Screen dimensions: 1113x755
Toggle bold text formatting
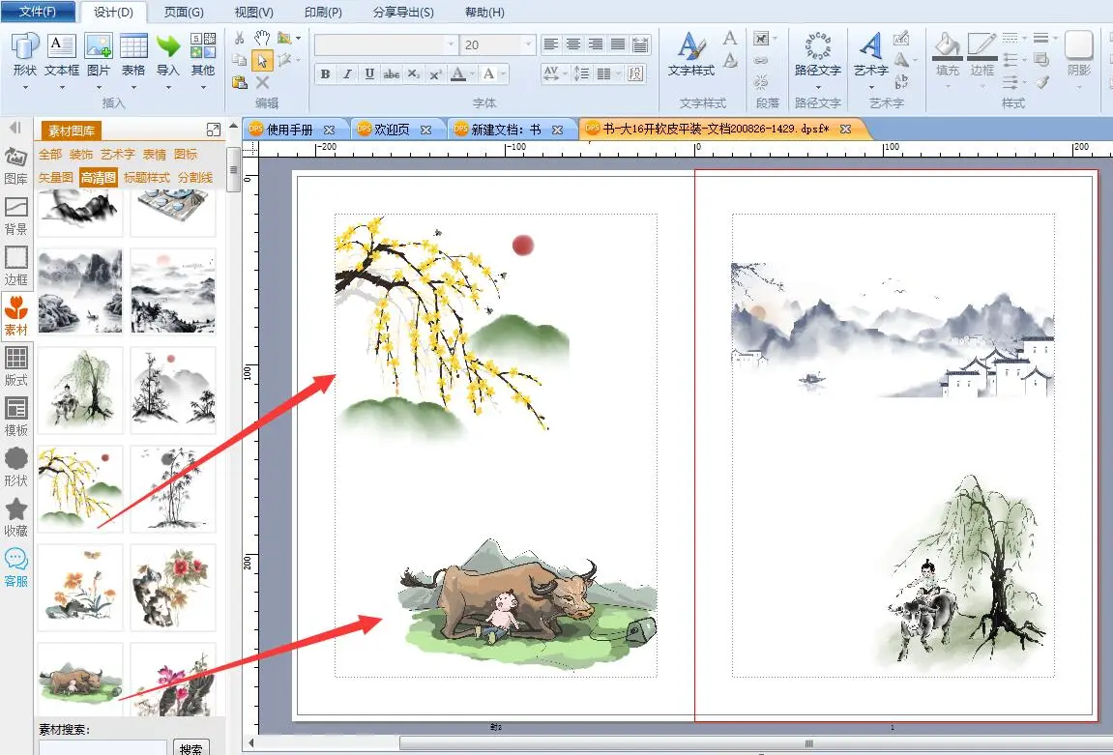point(325,74)
